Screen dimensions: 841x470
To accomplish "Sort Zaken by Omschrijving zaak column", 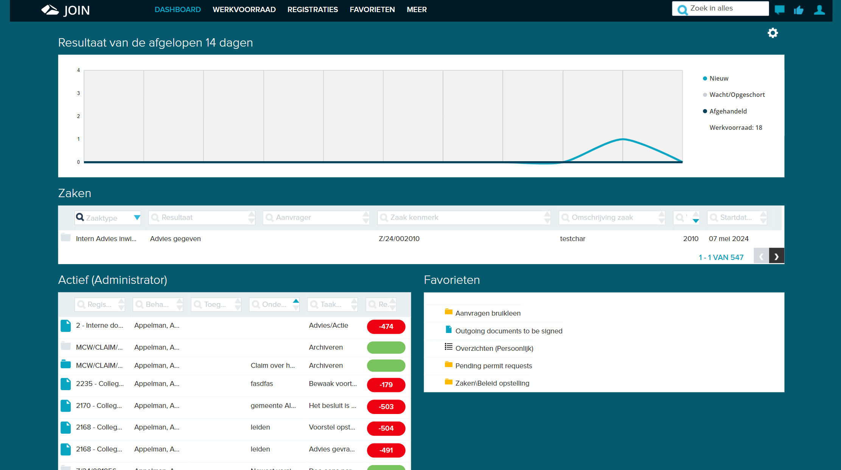I will pyautogui.click(x=662, y=218).
